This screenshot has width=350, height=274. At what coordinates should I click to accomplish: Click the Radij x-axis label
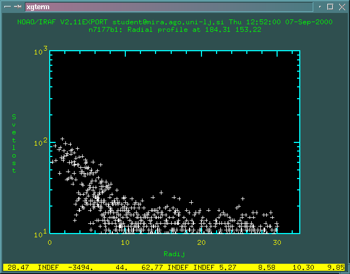(174, 254)
